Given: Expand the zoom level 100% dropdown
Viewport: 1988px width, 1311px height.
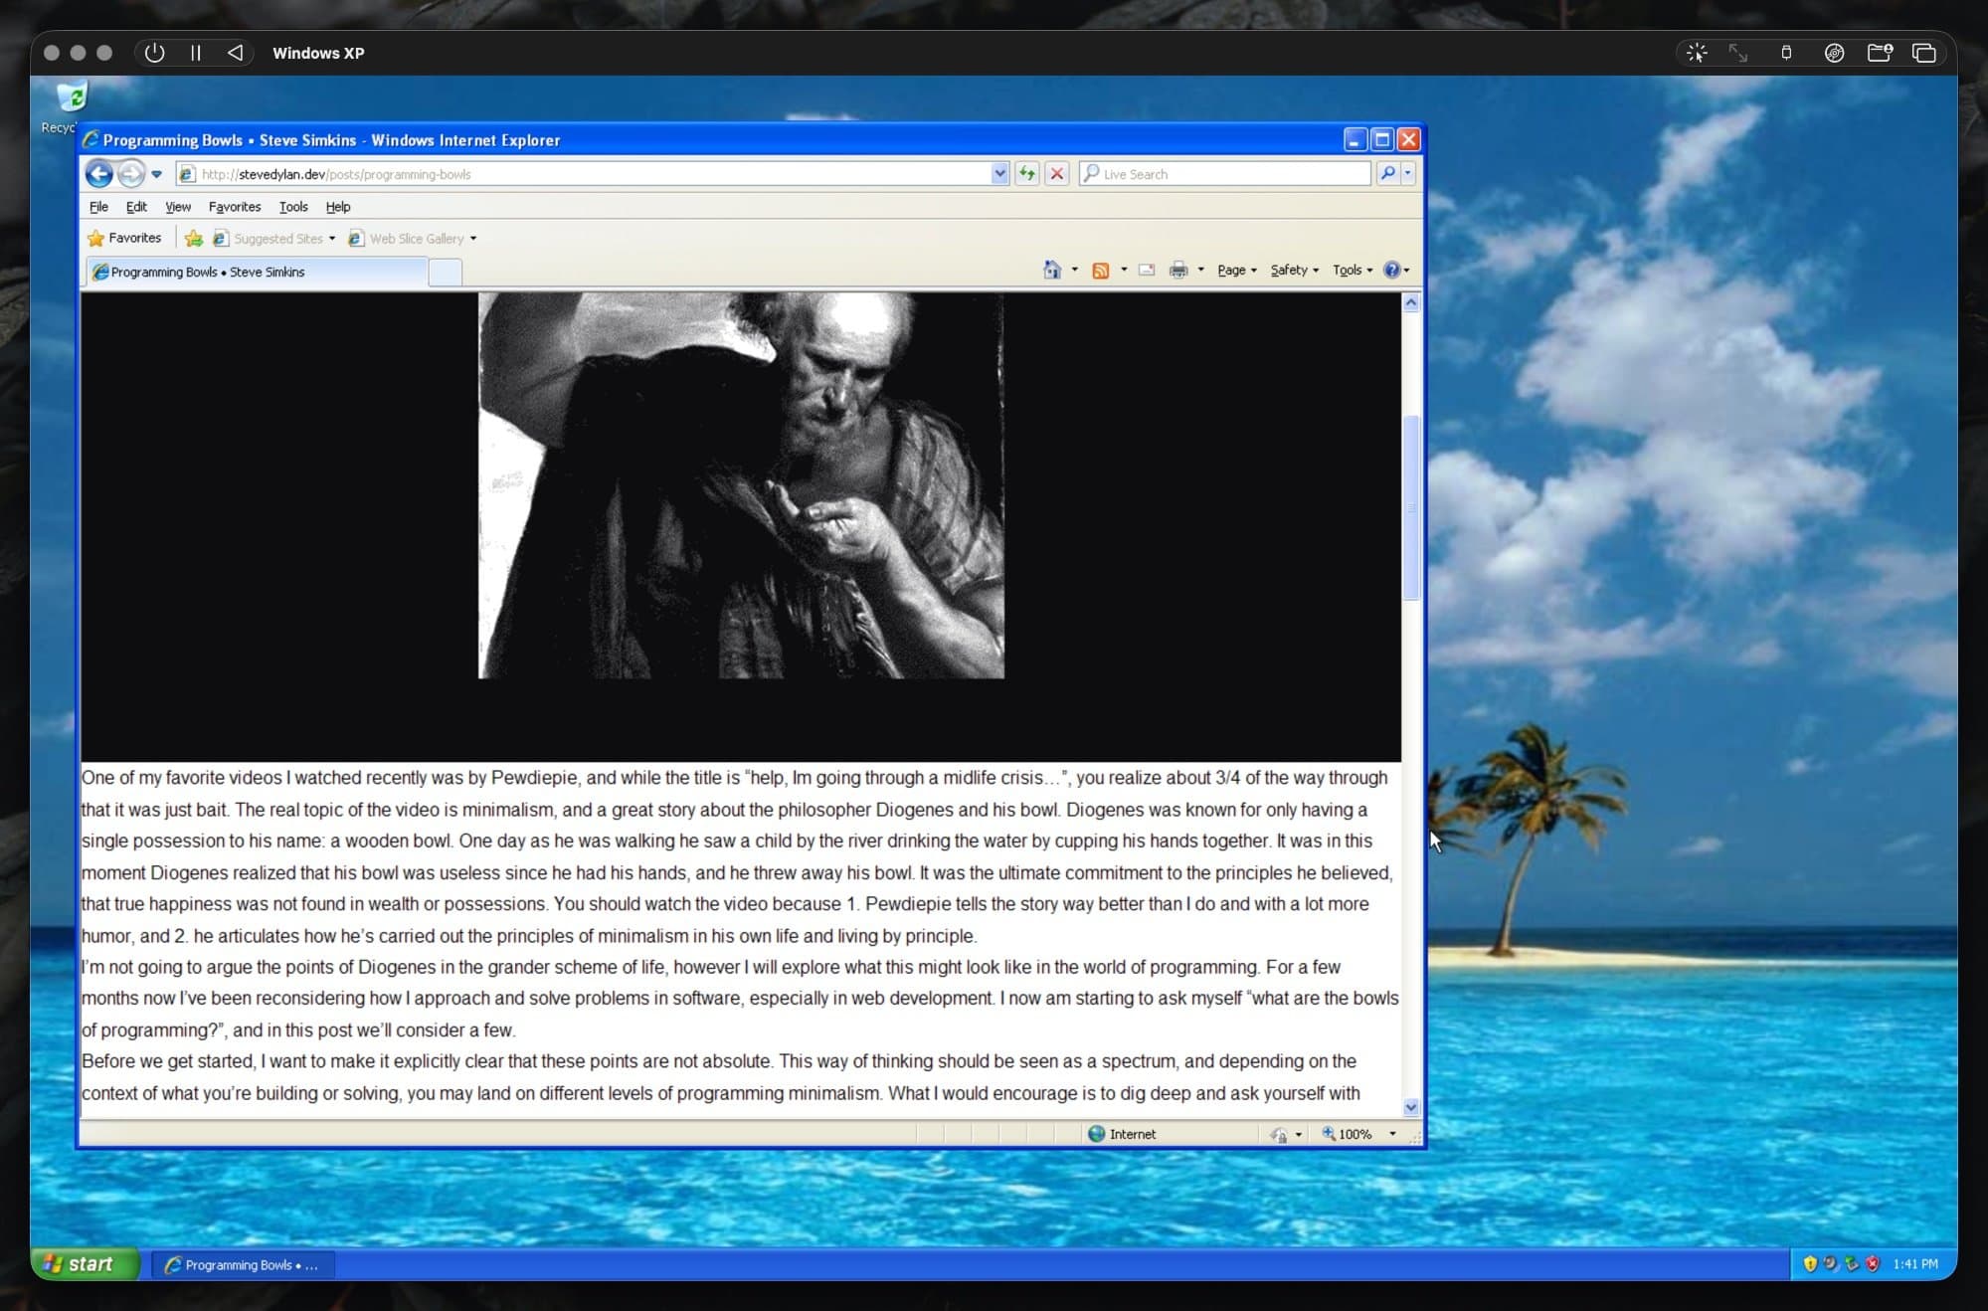Looking at the screenshot, I should 1392,1134.
